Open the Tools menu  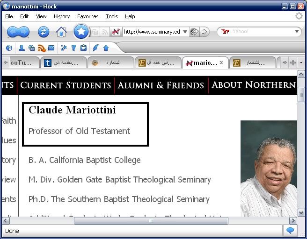click(x=111, y=16)
